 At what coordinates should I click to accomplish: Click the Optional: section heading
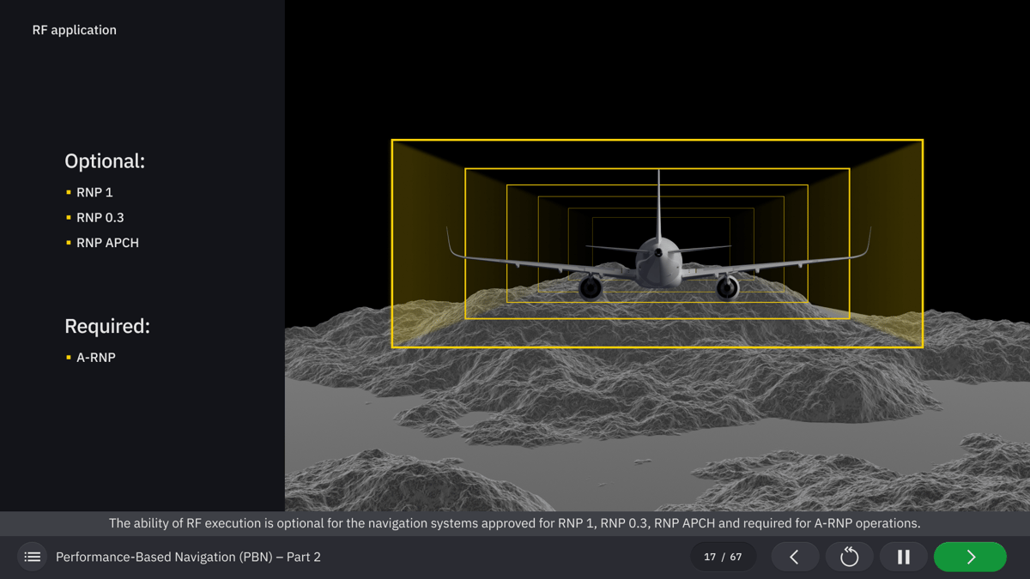pos(105,160)
